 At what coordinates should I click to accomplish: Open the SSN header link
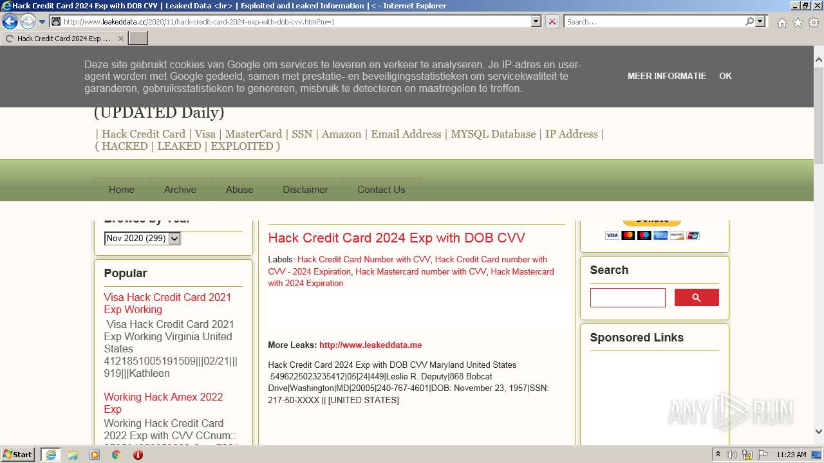click(x=302, y=134)
